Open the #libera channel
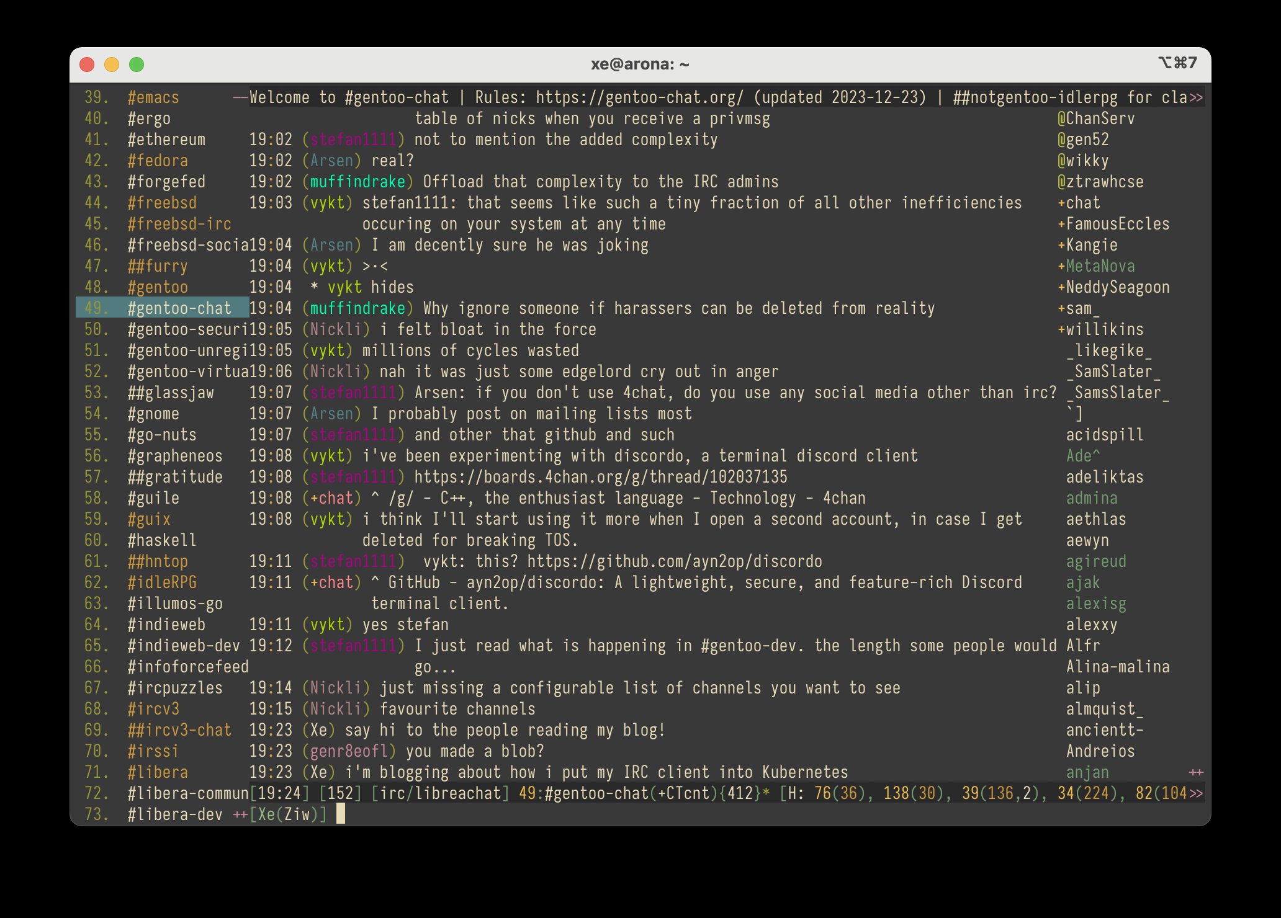Image resolution: width=1281 pixels, height=918 pixels. 158,772
